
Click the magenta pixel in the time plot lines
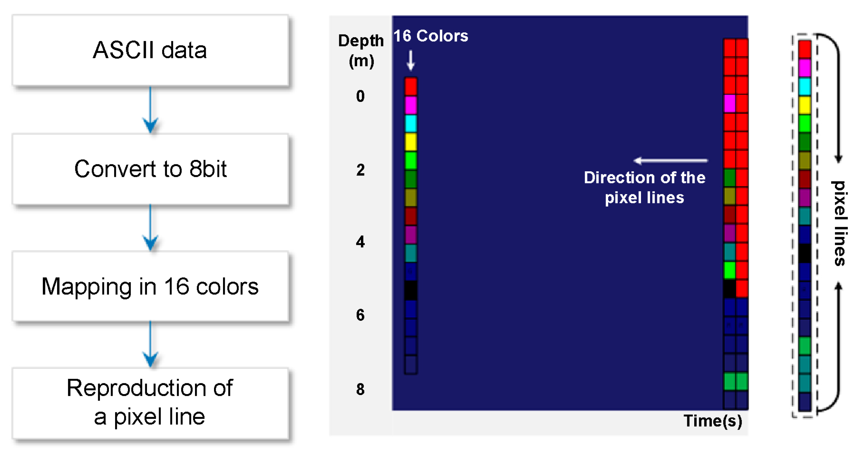click(729, 103)
